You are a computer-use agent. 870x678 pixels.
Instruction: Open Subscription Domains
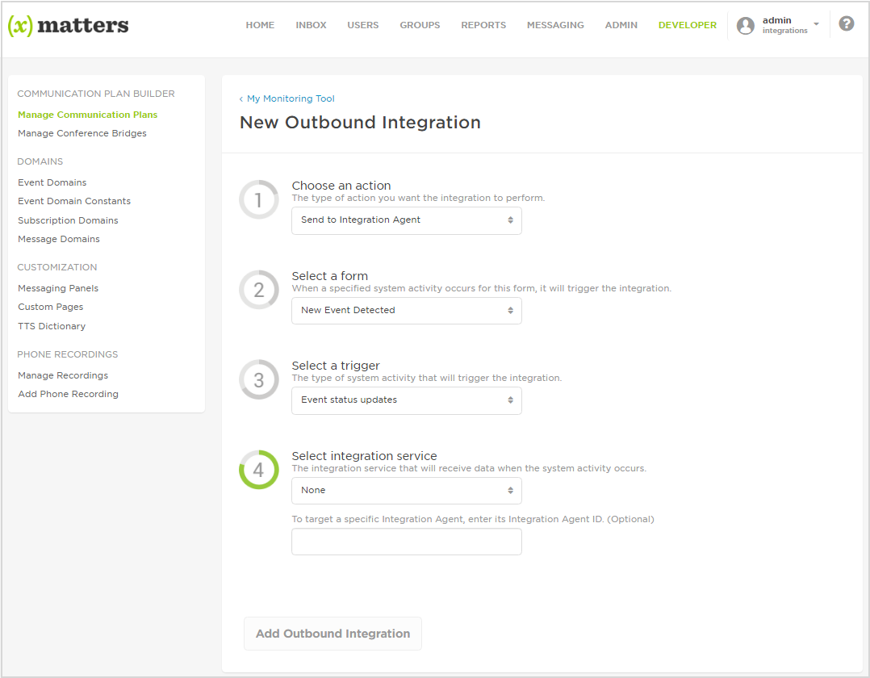(68, 220)
